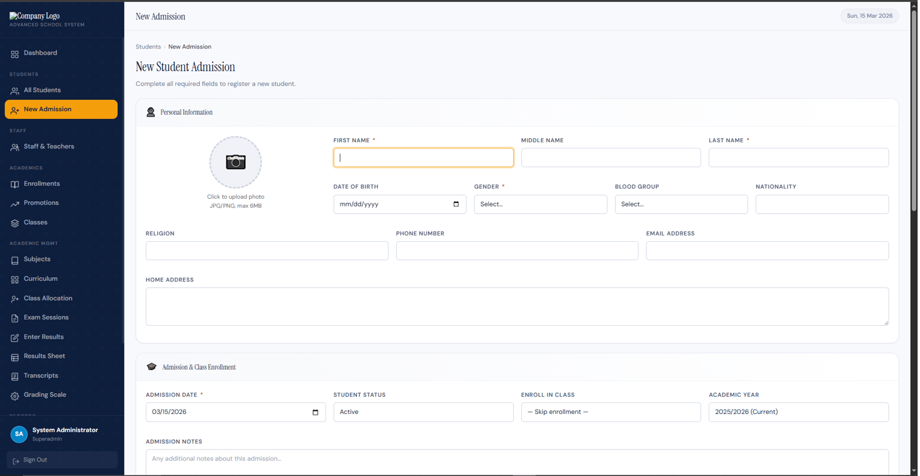Click the Last Name input field
This screenshot has height=476, width=920.
click(799, 158)
